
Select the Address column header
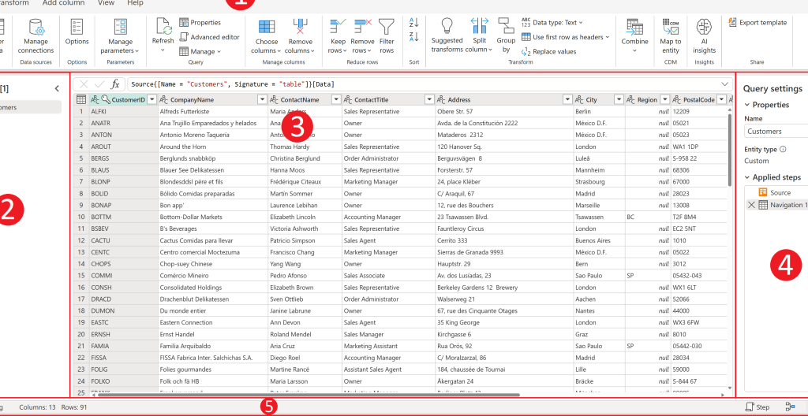tap(504, 100)
